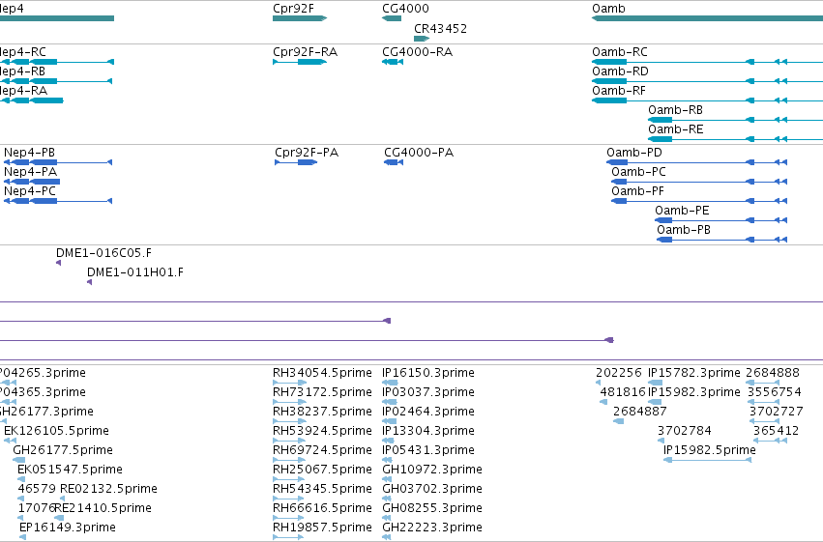Click transcript Oamb-RC label
Screen dimensions: 823x542
point(619,52)
